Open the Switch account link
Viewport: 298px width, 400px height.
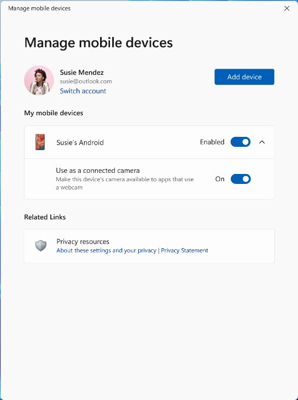point(83,91)
